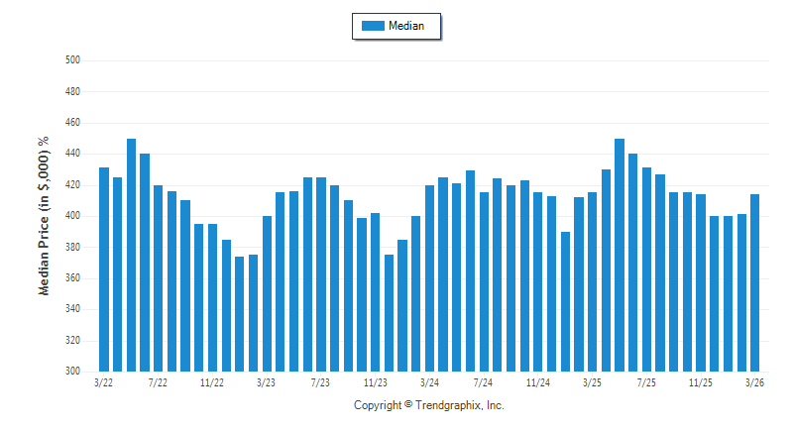Click the blue Median legend color swatch
This screenshot has height=430, width=793.
coord(372,26)
